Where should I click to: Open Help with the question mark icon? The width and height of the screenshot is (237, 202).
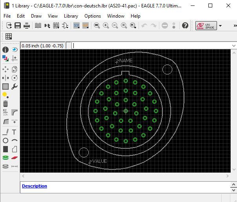185,25
